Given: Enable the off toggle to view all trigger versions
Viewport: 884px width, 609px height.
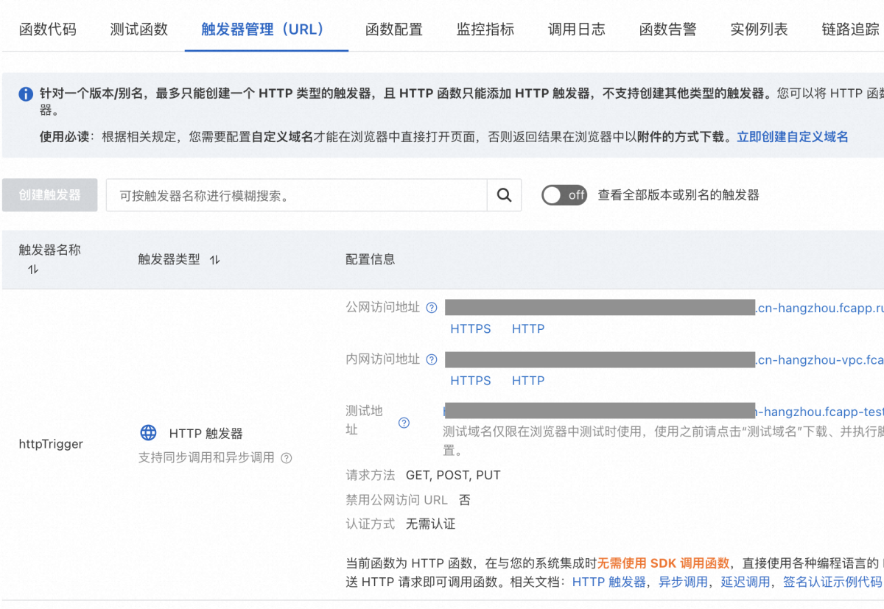Looking at the screenshot, I should [x=564, y=194].
